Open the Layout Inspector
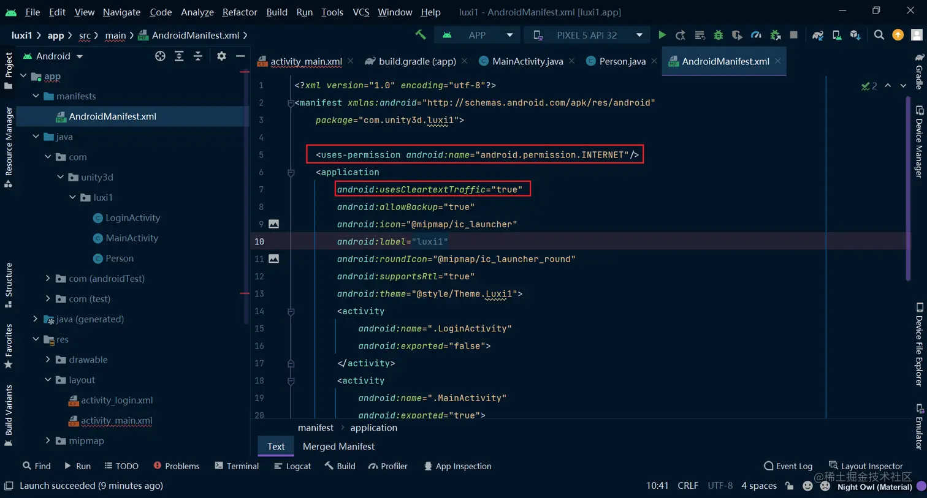927x498 pixels. pos(866,466)
